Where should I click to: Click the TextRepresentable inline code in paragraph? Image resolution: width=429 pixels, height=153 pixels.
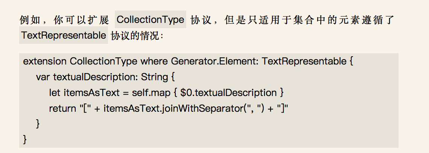click(x=64, y=36)
